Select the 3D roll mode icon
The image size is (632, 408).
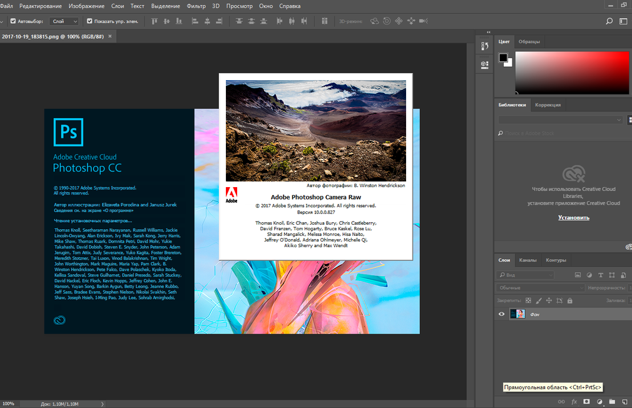(387, 21)
